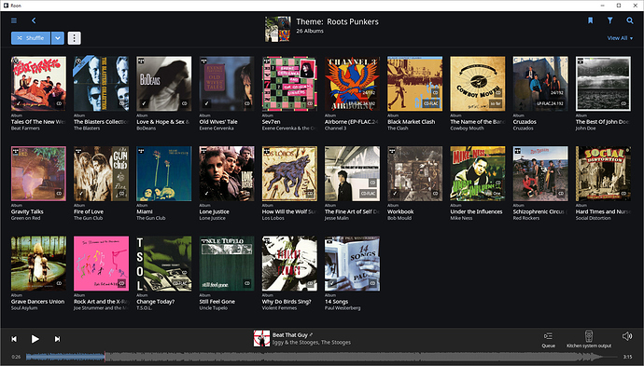Open the search magnifier icon
The width and height of the screenshot is (644, 366).
point(630,20)
